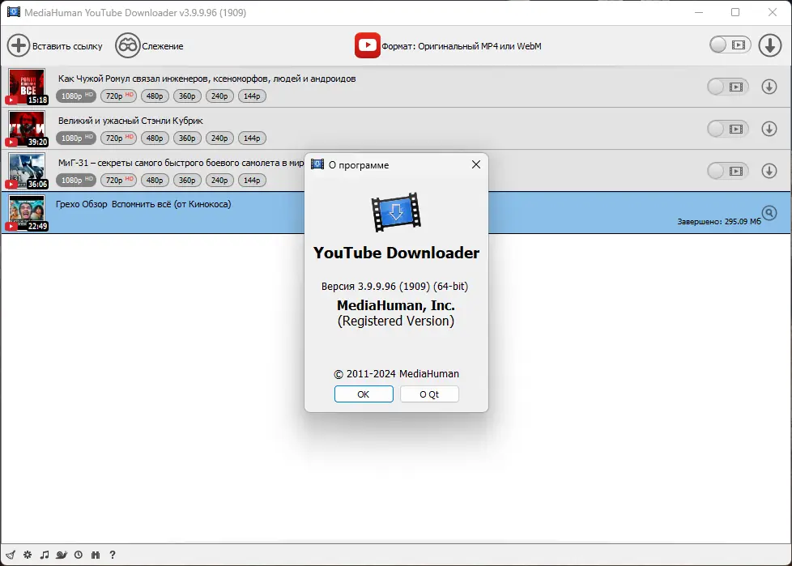Start download of the Kubrick video
This screenshot has height=566, width=792.
pos(769,129)
